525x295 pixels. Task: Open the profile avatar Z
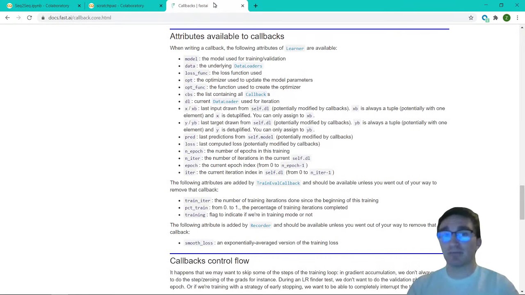[507, 18]
